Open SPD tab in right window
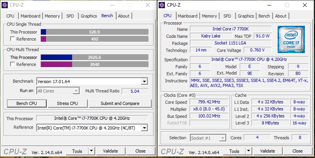Viewport: 315px width, 158px height. [x=227, y=16]
